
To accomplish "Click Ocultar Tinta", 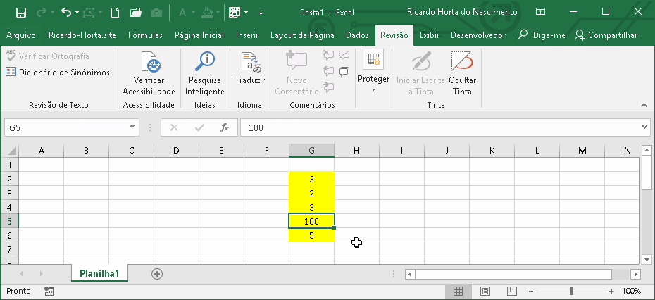I will click(463, 73).
